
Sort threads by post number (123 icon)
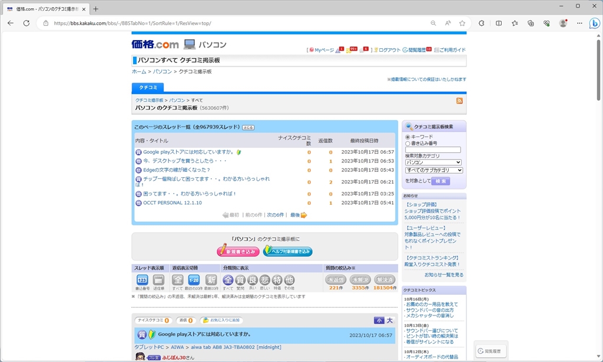coord(142,280)
